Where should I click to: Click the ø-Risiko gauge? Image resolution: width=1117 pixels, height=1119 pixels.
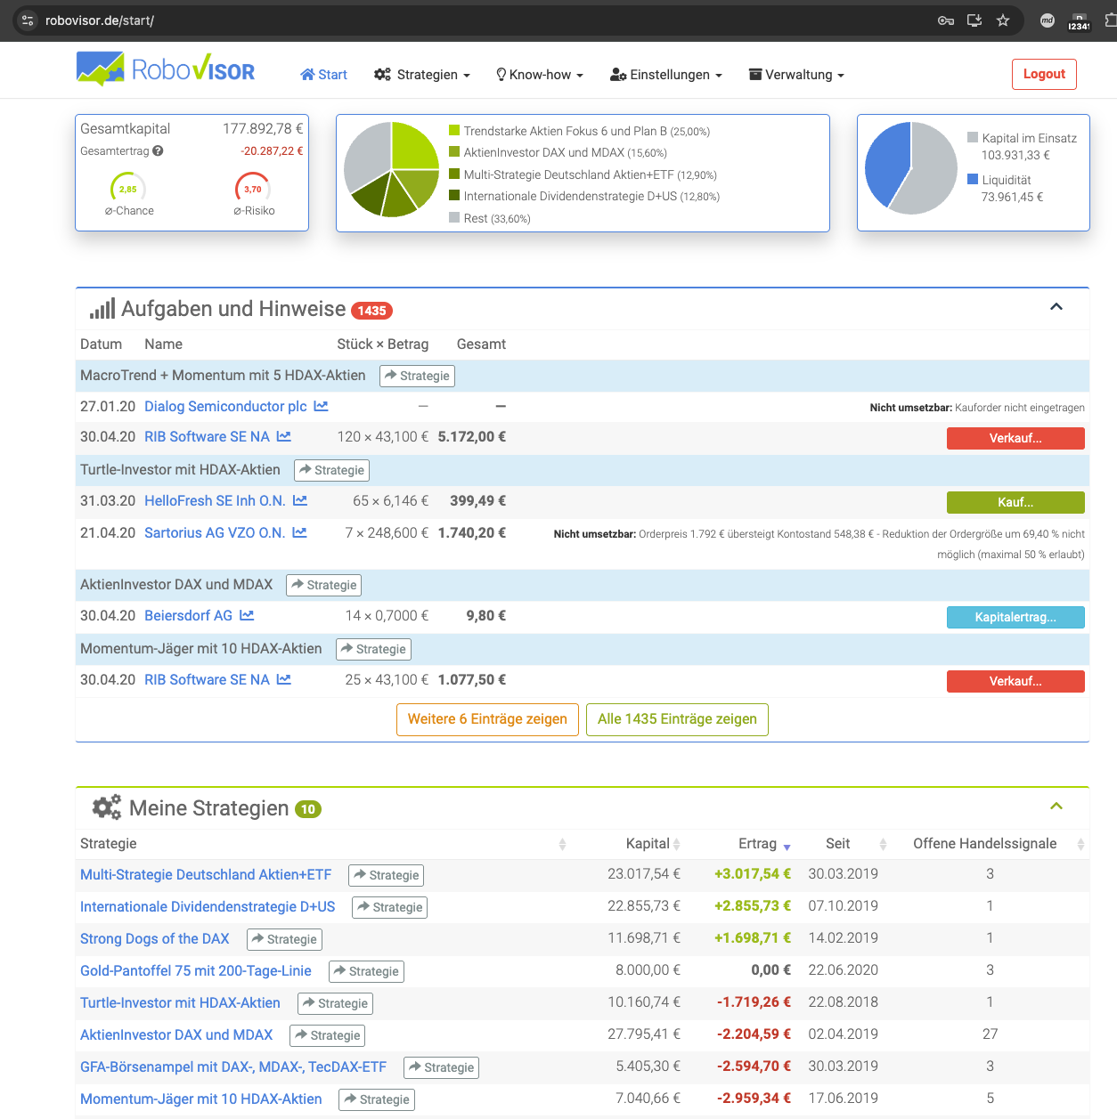point(253,189)
